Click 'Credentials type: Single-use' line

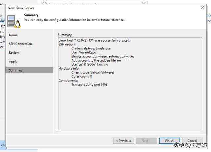point(91,48)
